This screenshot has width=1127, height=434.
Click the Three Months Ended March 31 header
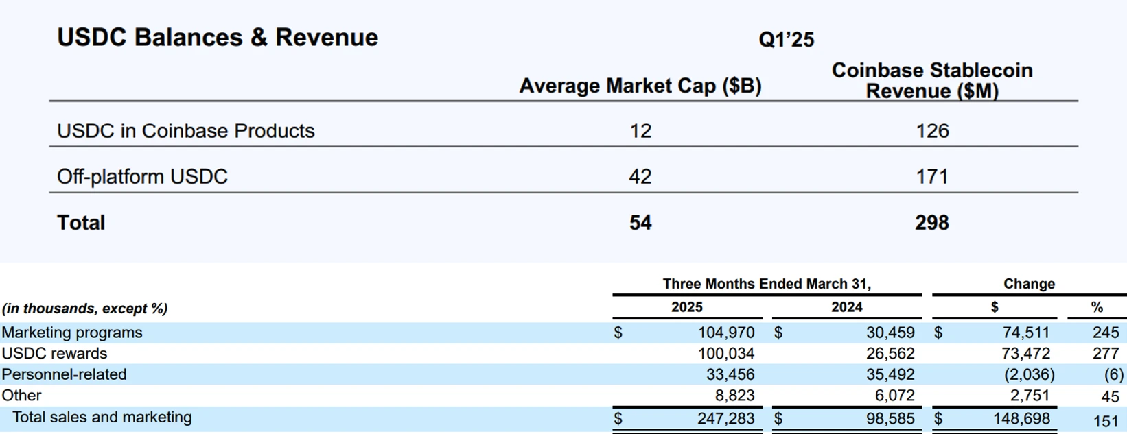pyautogui.click(x=766, y=284)
